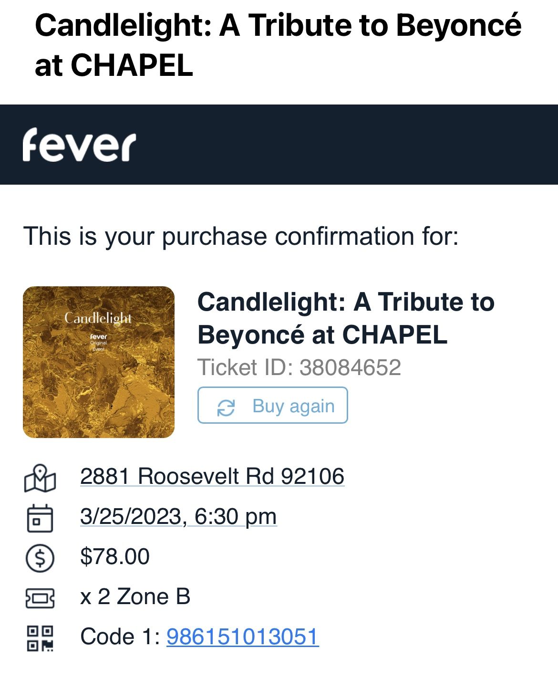Click the map pin location icon
Viewport: 558px width, 690px height.
(x=40, y=478)
